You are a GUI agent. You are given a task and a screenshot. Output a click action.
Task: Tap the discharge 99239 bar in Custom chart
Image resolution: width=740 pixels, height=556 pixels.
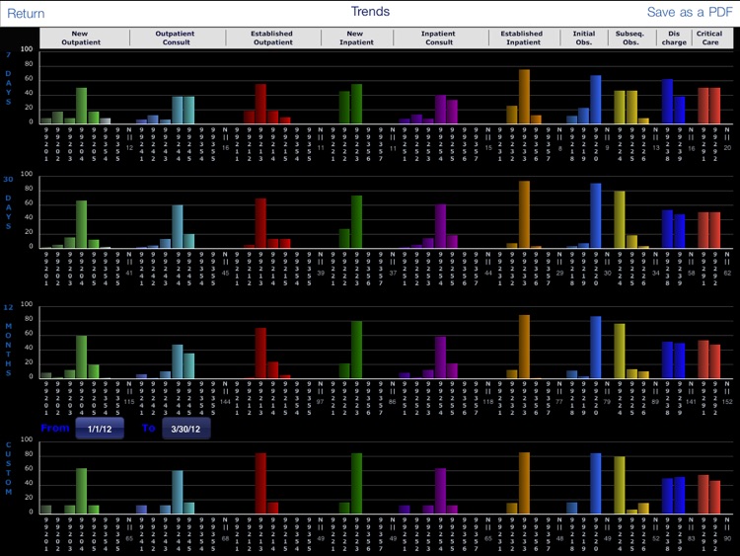pos(680,496)
